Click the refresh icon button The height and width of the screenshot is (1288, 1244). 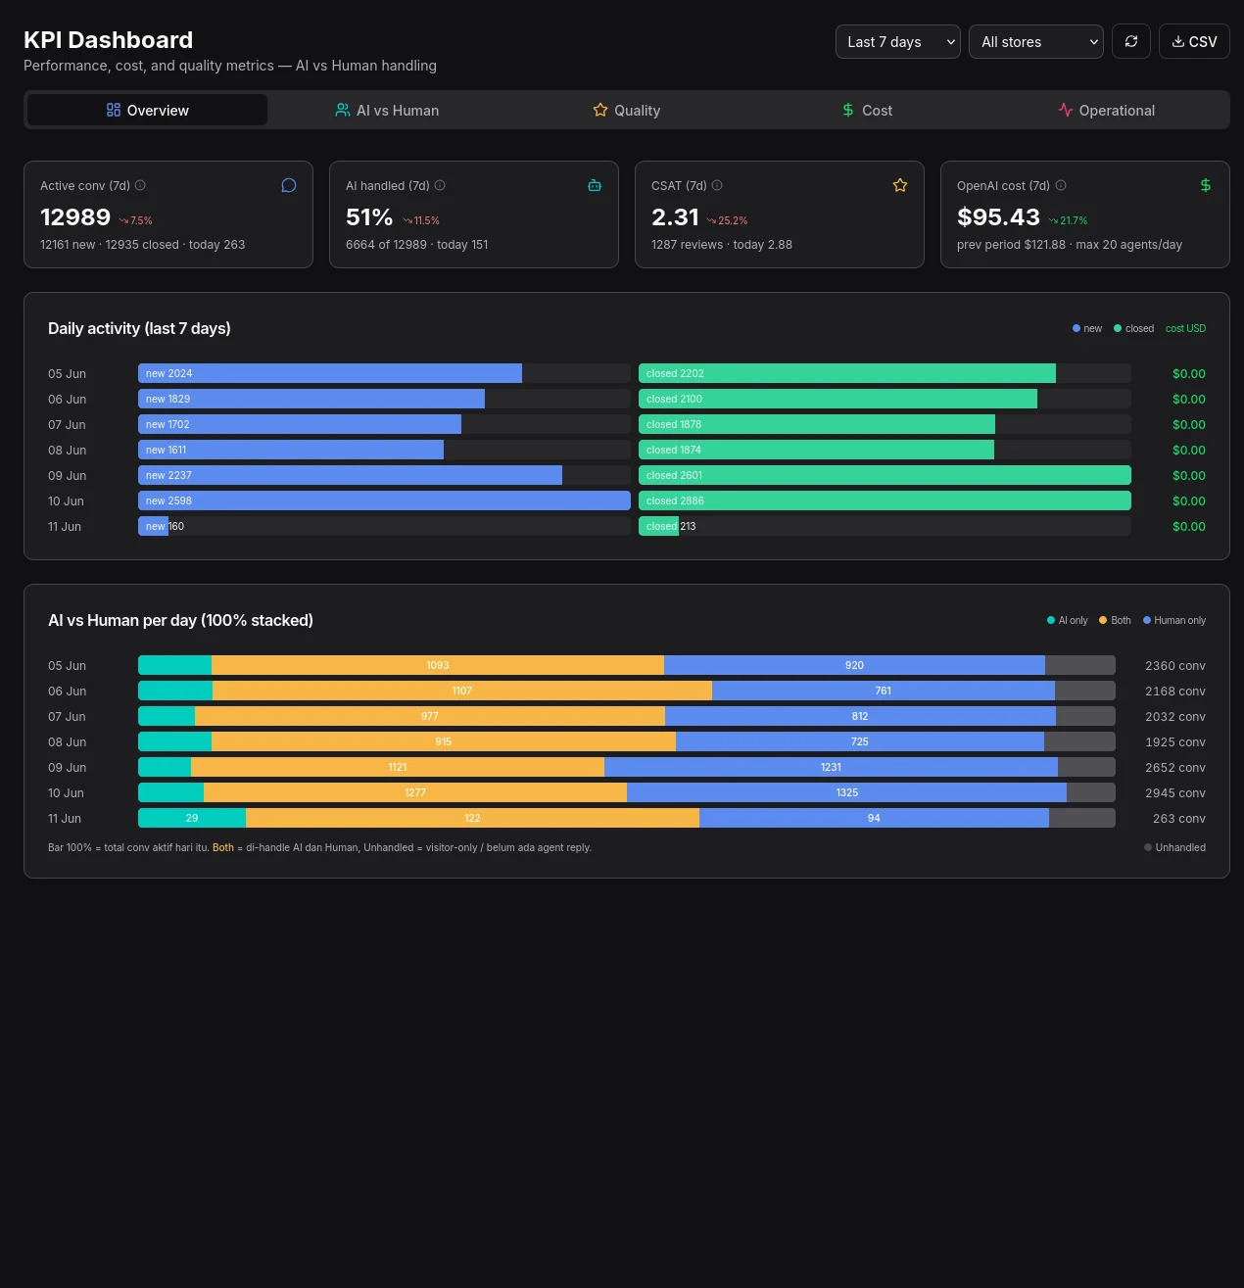[1131, 42]
